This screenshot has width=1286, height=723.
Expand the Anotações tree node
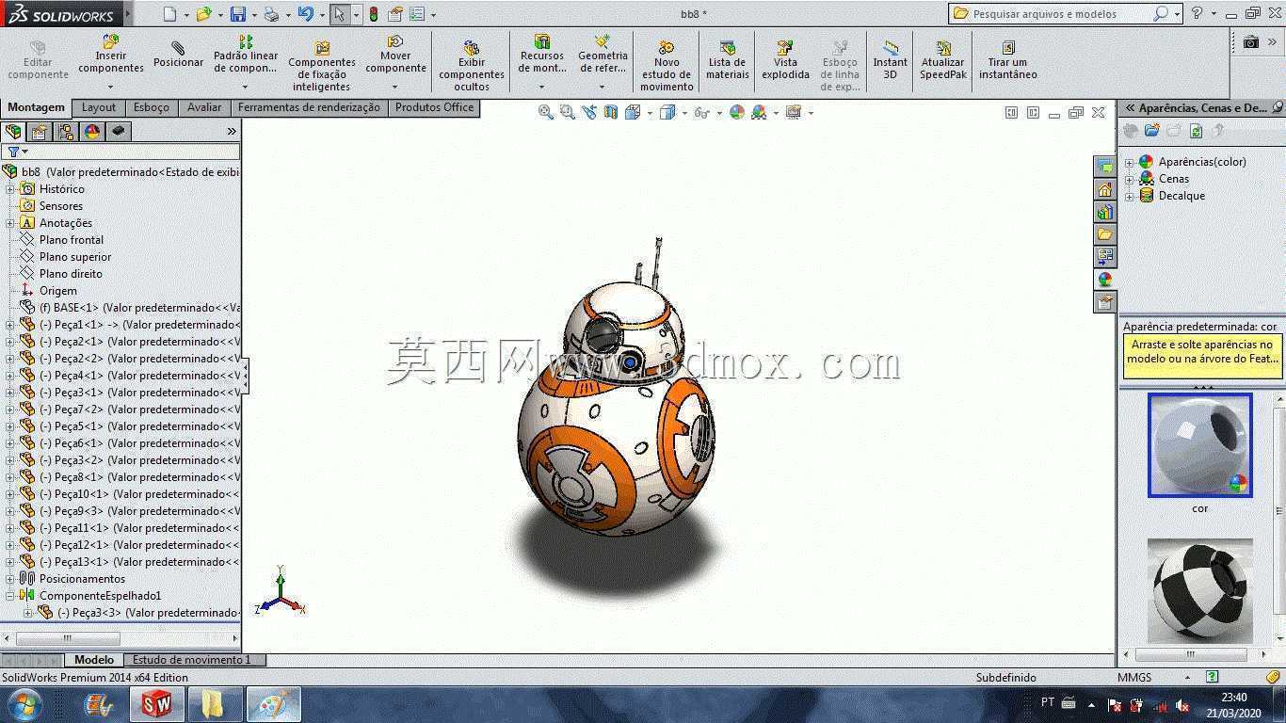click(x=10, y=223)
